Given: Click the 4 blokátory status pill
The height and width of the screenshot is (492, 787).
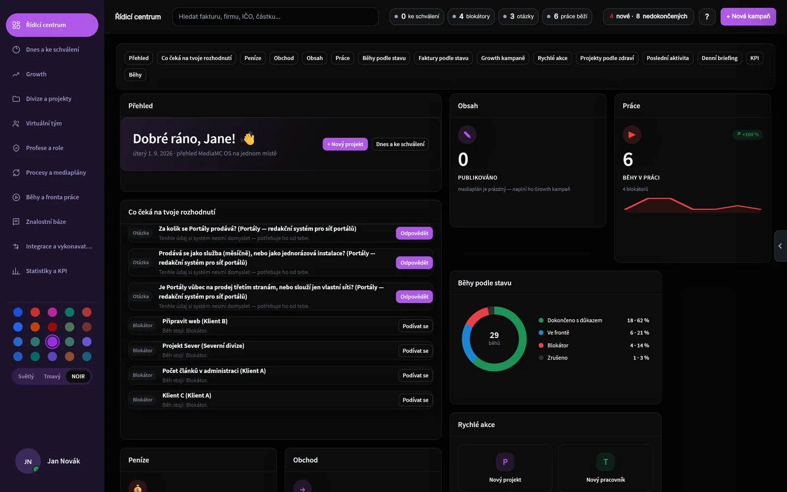Looking at the screenshot, I should tap(471, 16).
